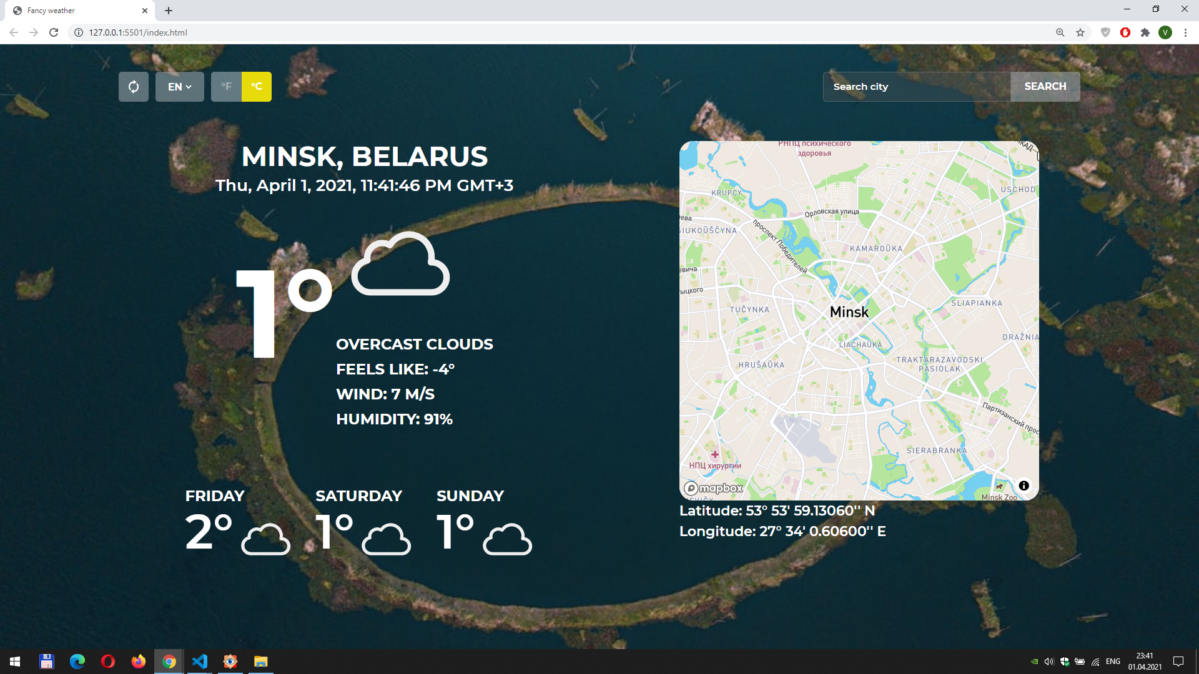Click the OVERCAST CLOUDS description

(x=415, y=344)
